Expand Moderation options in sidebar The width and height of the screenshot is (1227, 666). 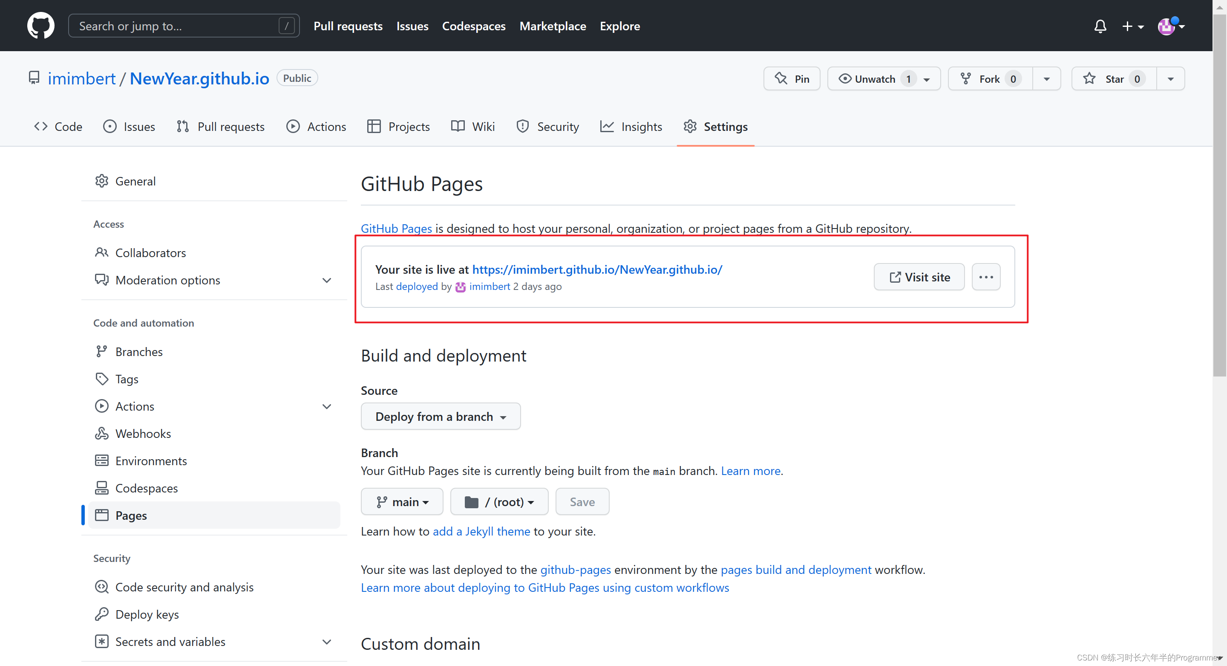tap(327, 280)
